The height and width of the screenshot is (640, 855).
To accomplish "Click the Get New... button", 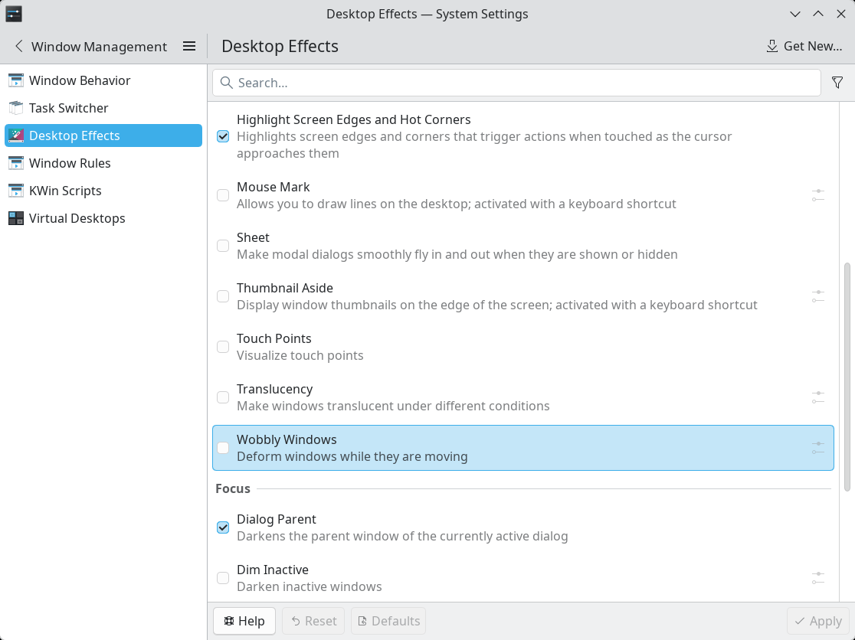I will tap(804, 47).
